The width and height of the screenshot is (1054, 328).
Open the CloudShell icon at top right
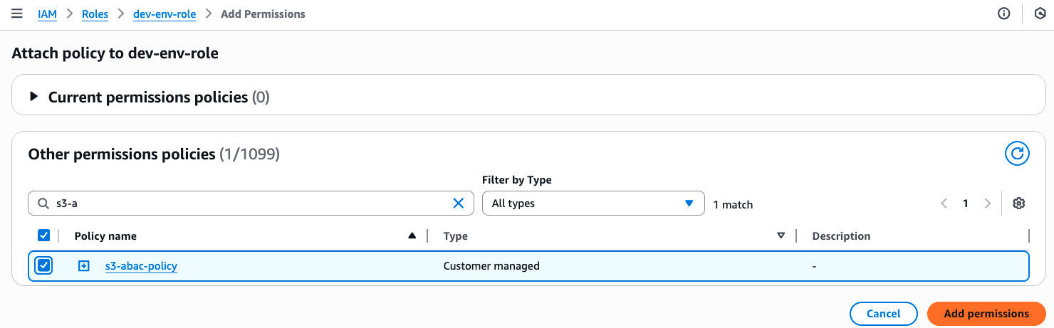click(1039, 14)
